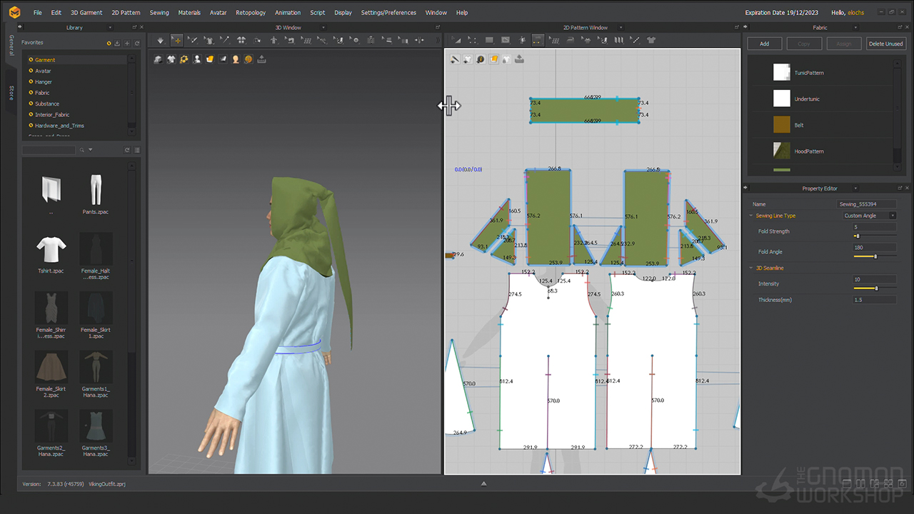
Task: Select the Edit Pattern tool in 2D toolbar
Action: point(457,40)
